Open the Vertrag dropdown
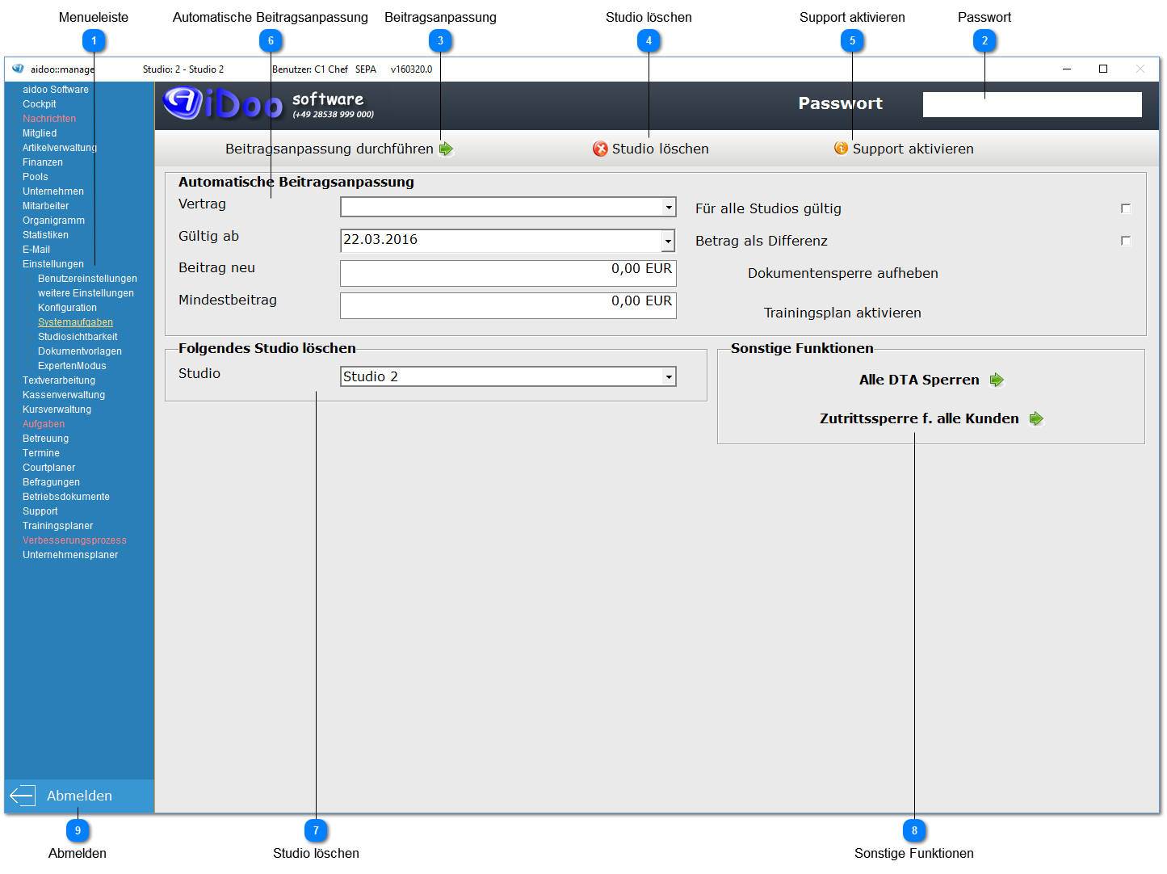This screenshot has width=1167, height=874. pos(669,208)
